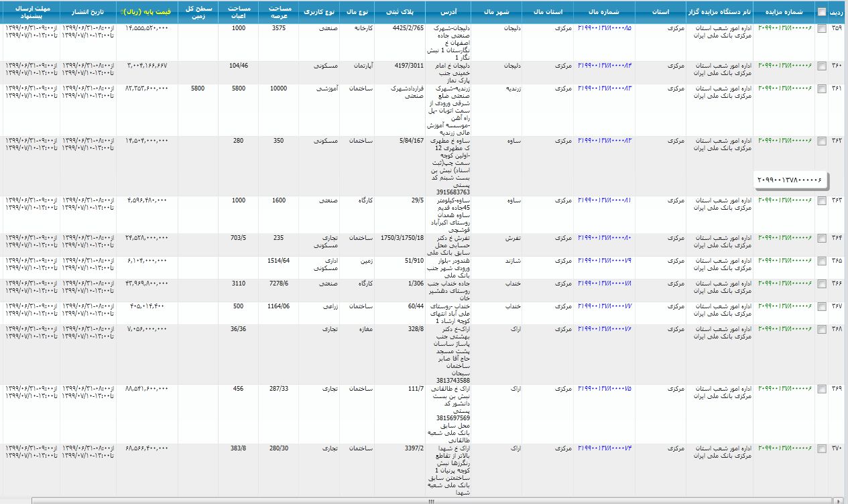Tick the checkbox for row ۳۷۰
Image resolution: width=848 pixels, height=504 pixels.
pos(822,449)
